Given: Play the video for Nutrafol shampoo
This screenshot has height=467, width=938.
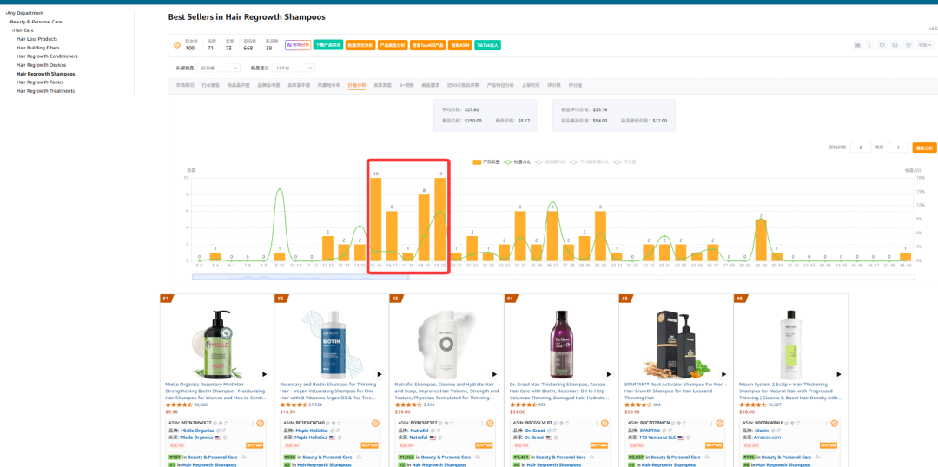Looking at the screenshot, I should click(x=494, y=374).
